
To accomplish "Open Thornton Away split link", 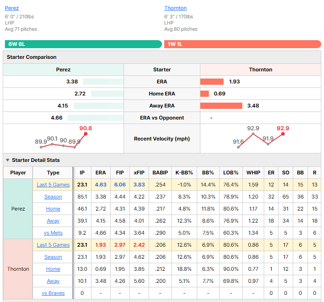I will pyautogui.click(x=53, y=281).
